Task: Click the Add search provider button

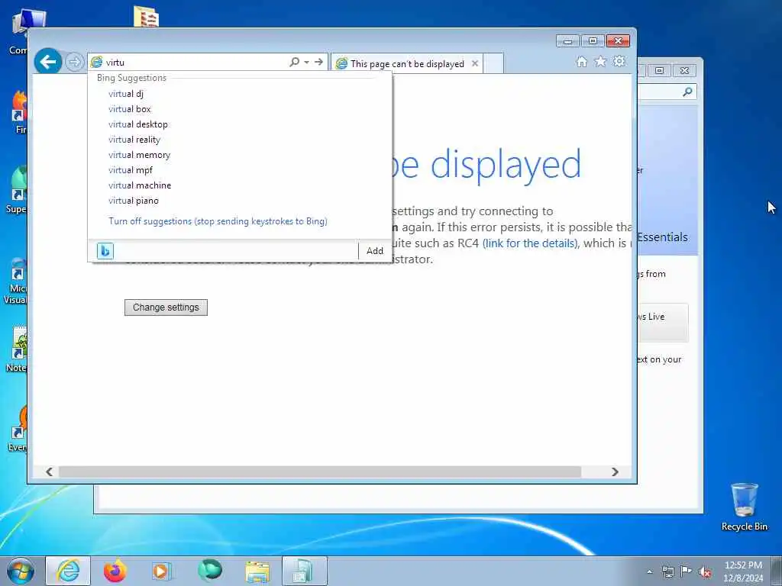Action: tap(375, 250)
